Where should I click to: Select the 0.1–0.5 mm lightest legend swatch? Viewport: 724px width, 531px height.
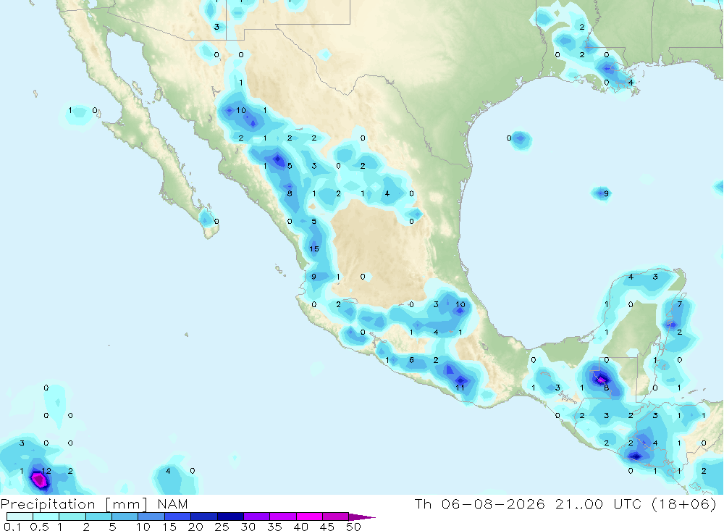[x=20, y=517]
